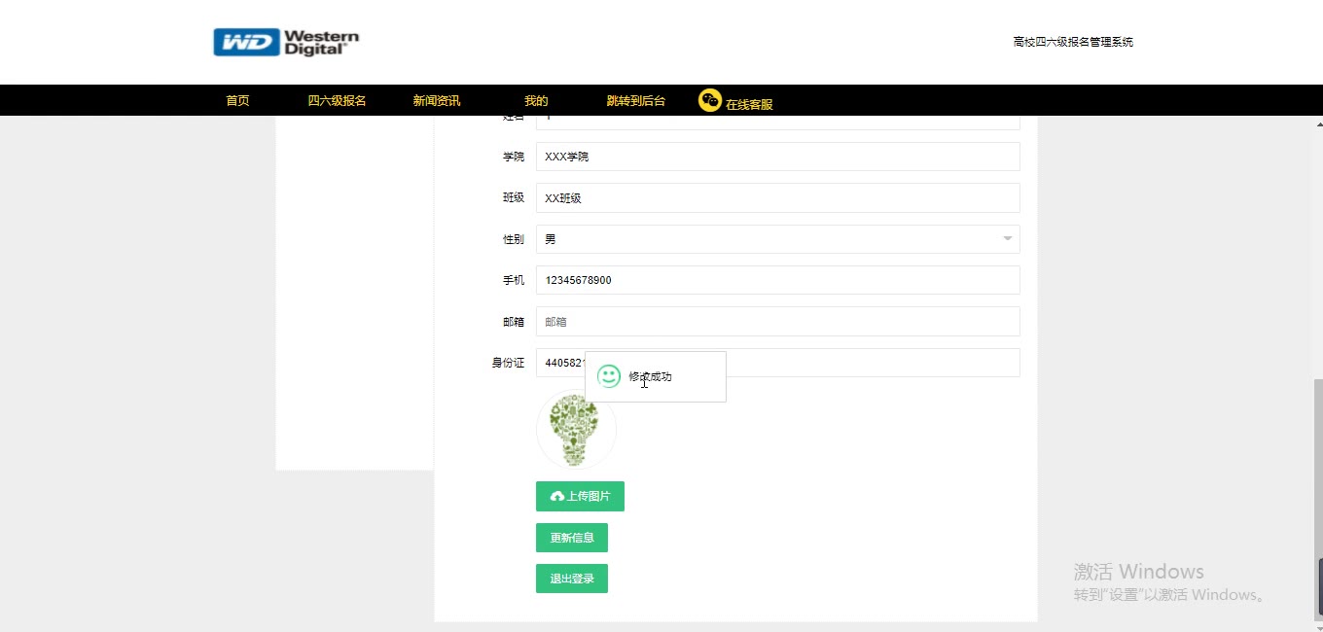Image resolution: width=1323 pixels, height=632 pixels.
Task: Open the 我的 menu item
Action: coord(536,100)
